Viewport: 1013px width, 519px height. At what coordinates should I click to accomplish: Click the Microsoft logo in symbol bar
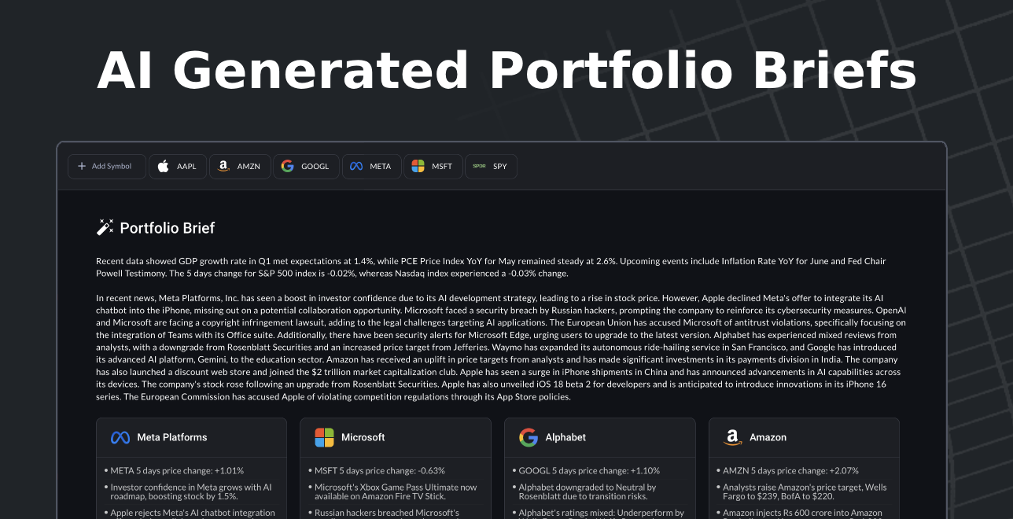(418, 167)
